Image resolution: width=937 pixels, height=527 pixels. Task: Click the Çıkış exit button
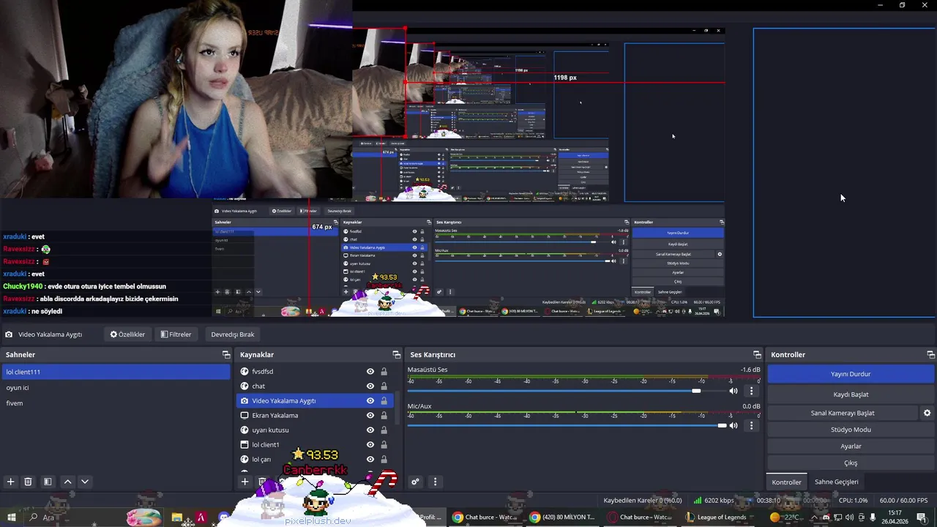[851, 463]
